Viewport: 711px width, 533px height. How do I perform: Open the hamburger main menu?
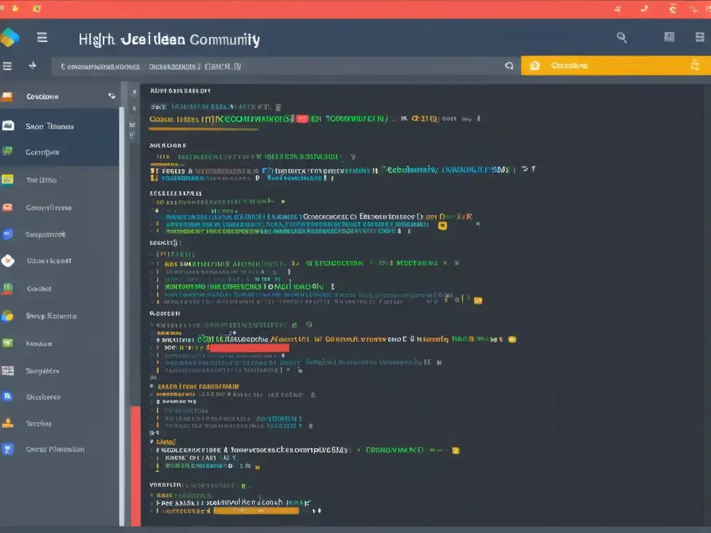42,37
